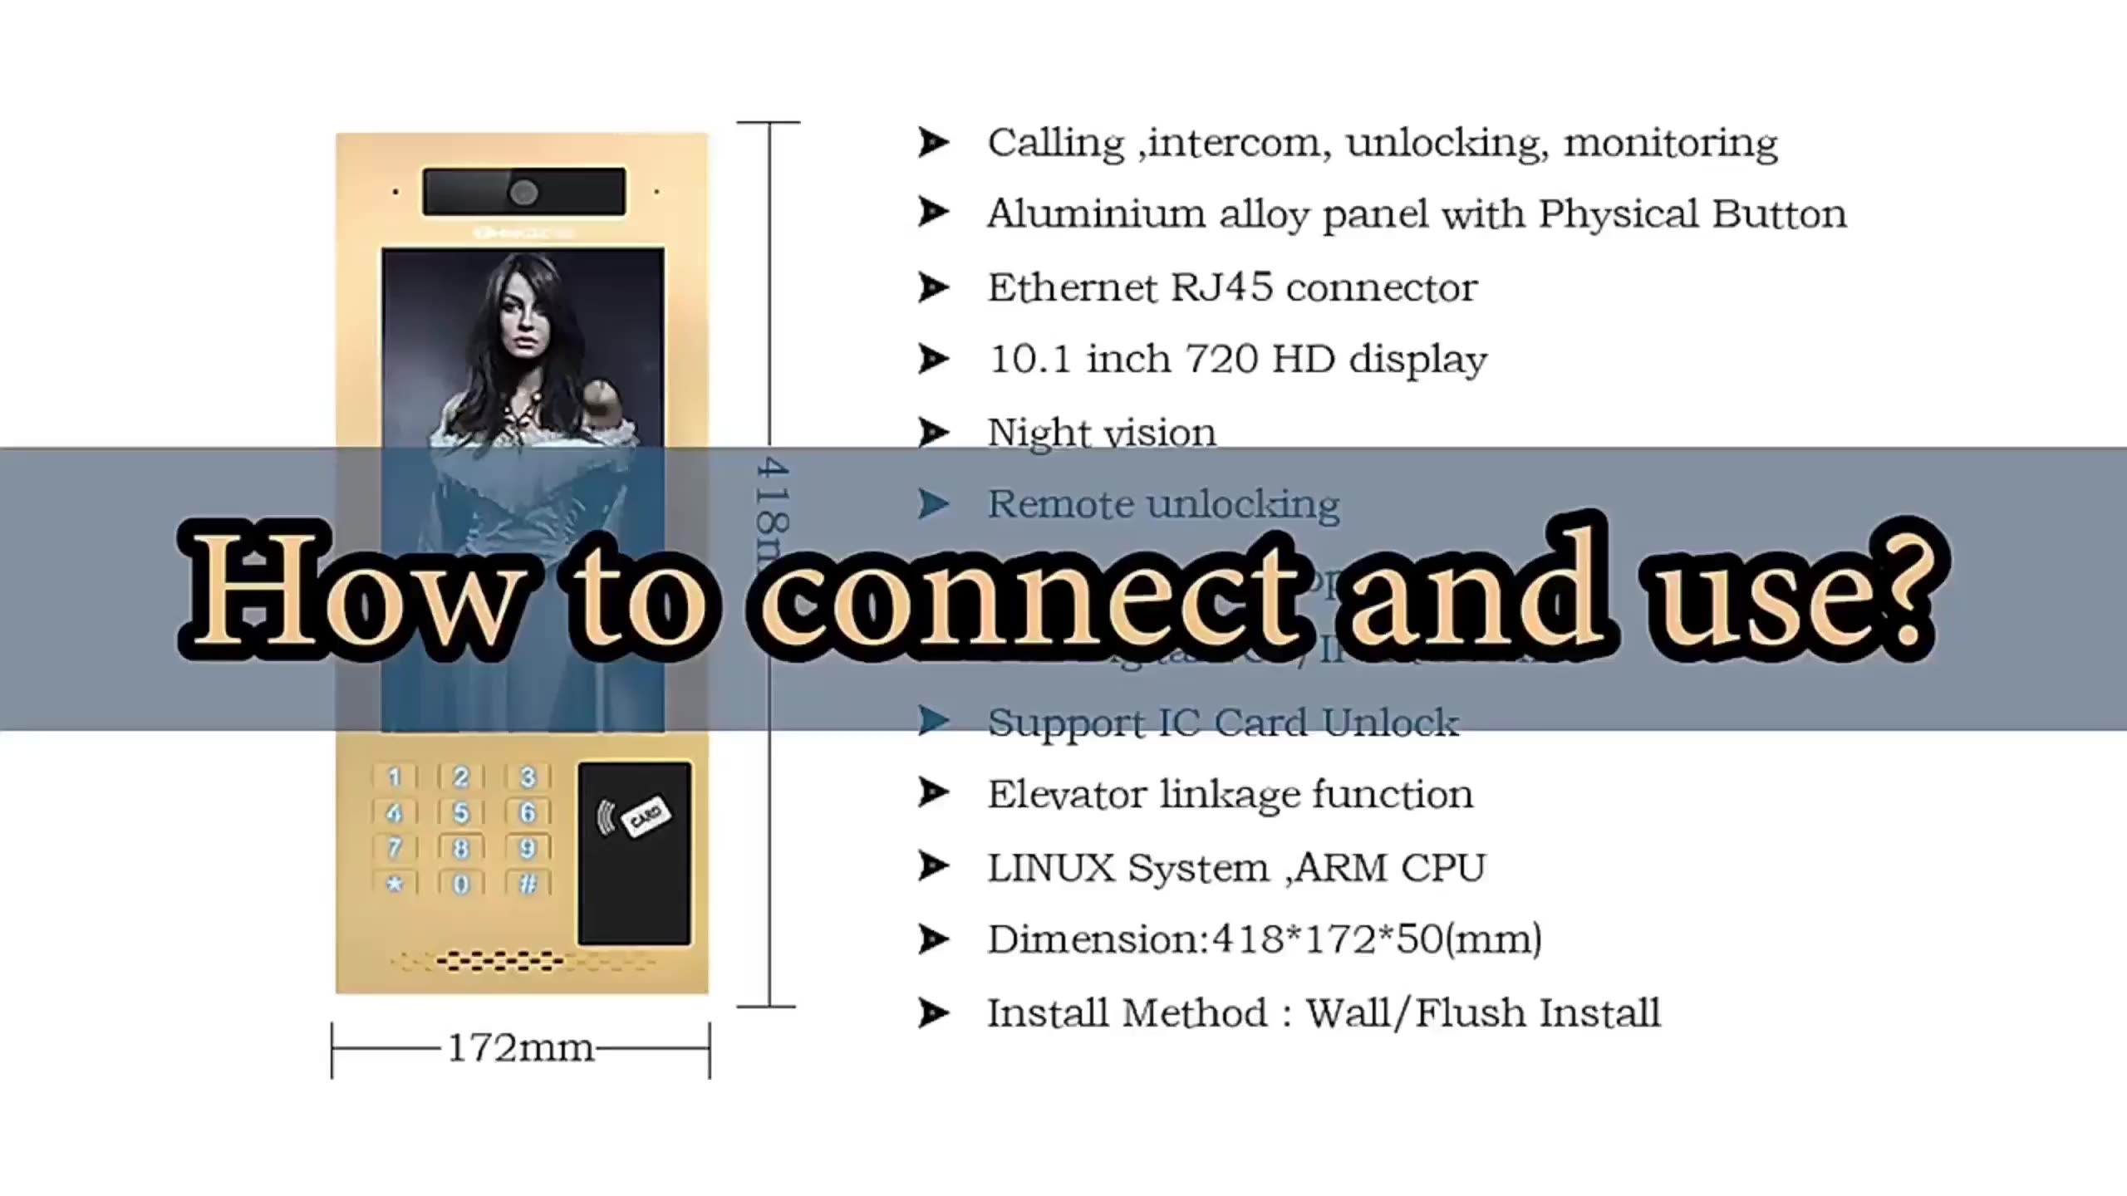Viewport: 2127px width, 1196px height.
Task: Click the remote unlocking feature icon
Action: (935, 502)
